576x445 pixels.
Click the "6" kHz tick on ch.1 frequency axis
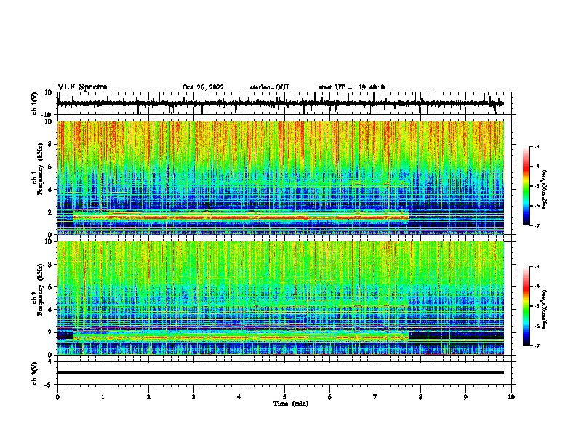50,167
